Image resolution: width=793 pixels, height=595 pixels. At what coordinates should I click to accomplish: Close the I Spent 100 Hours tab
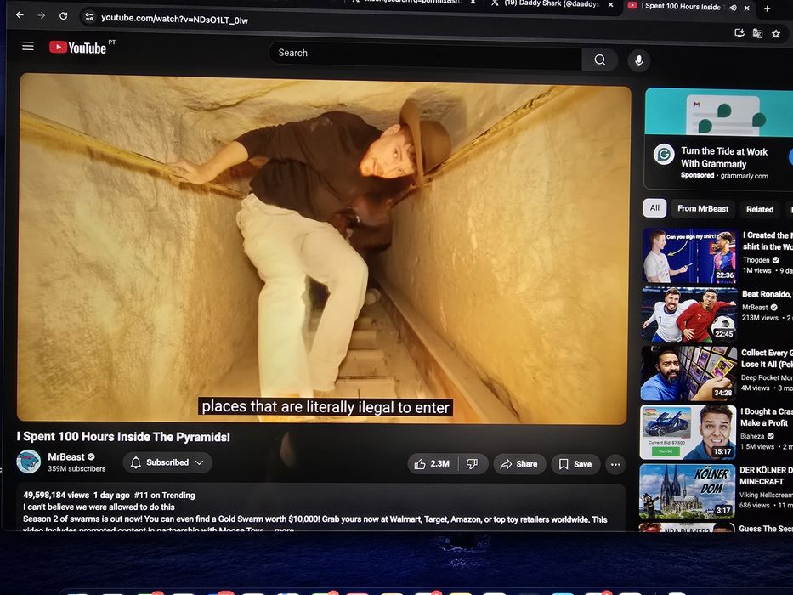[747, 8]
